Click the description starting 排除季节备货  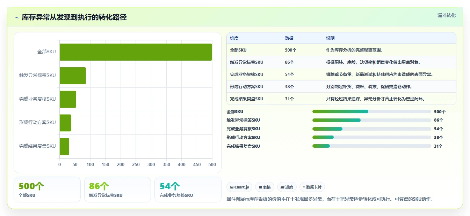(379, 75)
